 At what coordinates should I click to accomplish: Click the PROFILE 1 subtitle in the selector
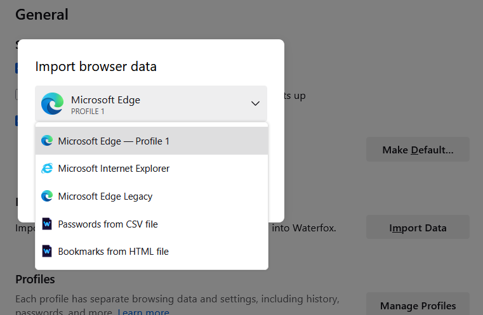[88, 112]
